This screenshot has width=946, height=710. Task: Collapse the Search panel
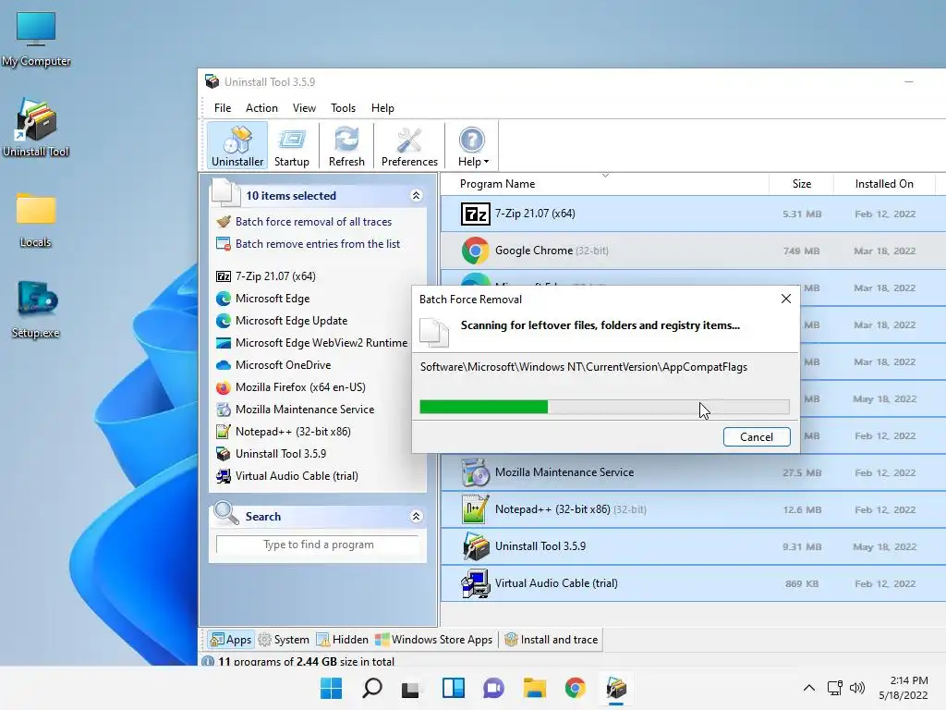coord(416,516)
